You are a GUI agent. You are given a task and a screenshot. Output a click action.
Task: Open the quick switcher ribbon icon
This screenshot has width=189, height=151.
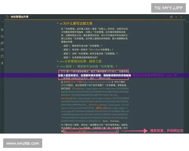pyautogui.click(x=2, y=30)
